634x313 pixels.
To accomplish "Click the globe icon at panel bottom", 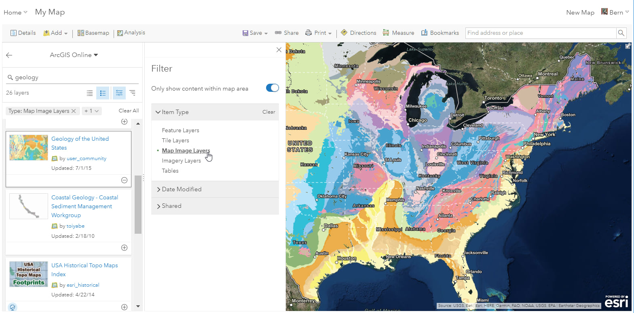I will pyautogui.click(x=13, y=307).
